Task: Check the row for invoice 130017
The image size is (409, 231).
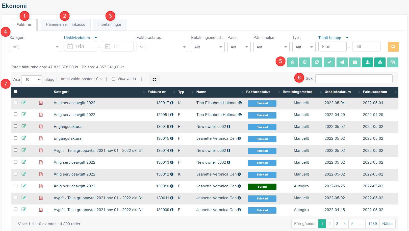Action: coord(16,102)
